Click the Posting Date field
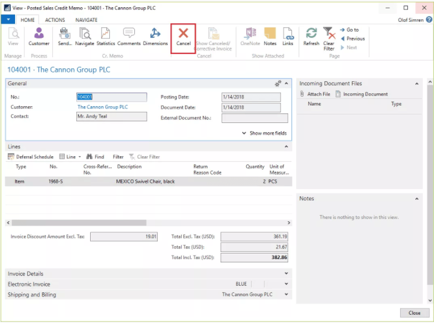The height and width of the screenshot is (323, 434). [251, 97]
